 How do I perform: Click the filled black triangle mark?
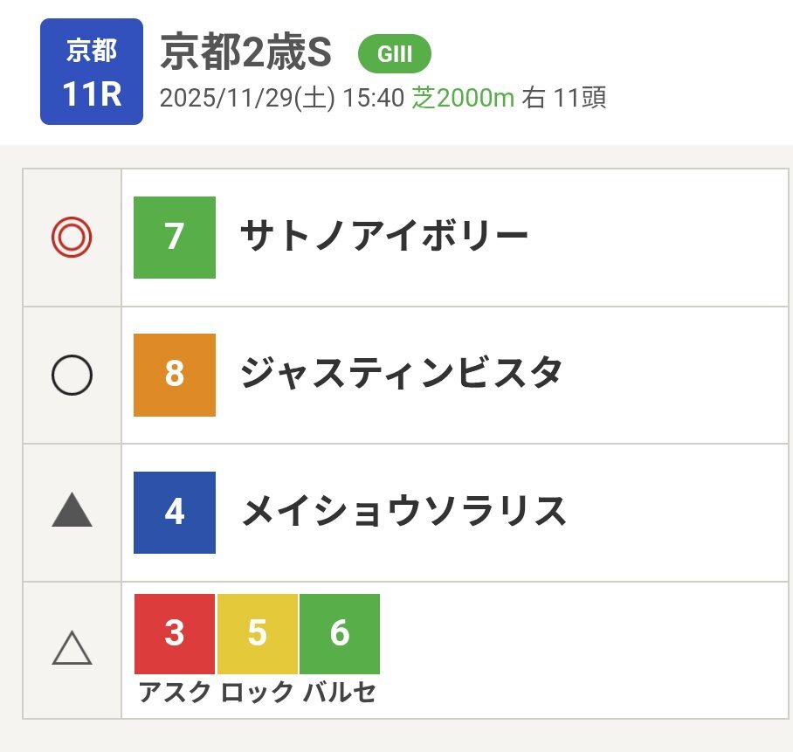(72, 512)
